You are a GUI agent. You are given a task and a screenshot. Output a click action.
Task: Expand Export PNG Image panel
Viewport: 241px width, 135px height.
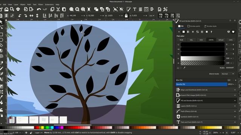point(206,95)
